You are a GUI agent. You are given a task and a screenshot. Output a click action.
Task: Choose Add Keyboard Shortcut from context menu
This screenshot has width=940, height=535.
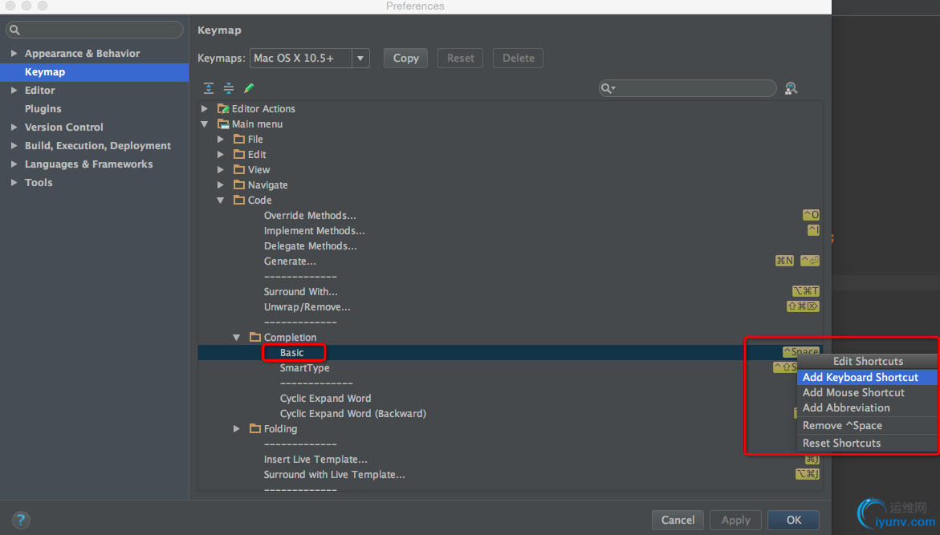867,377
